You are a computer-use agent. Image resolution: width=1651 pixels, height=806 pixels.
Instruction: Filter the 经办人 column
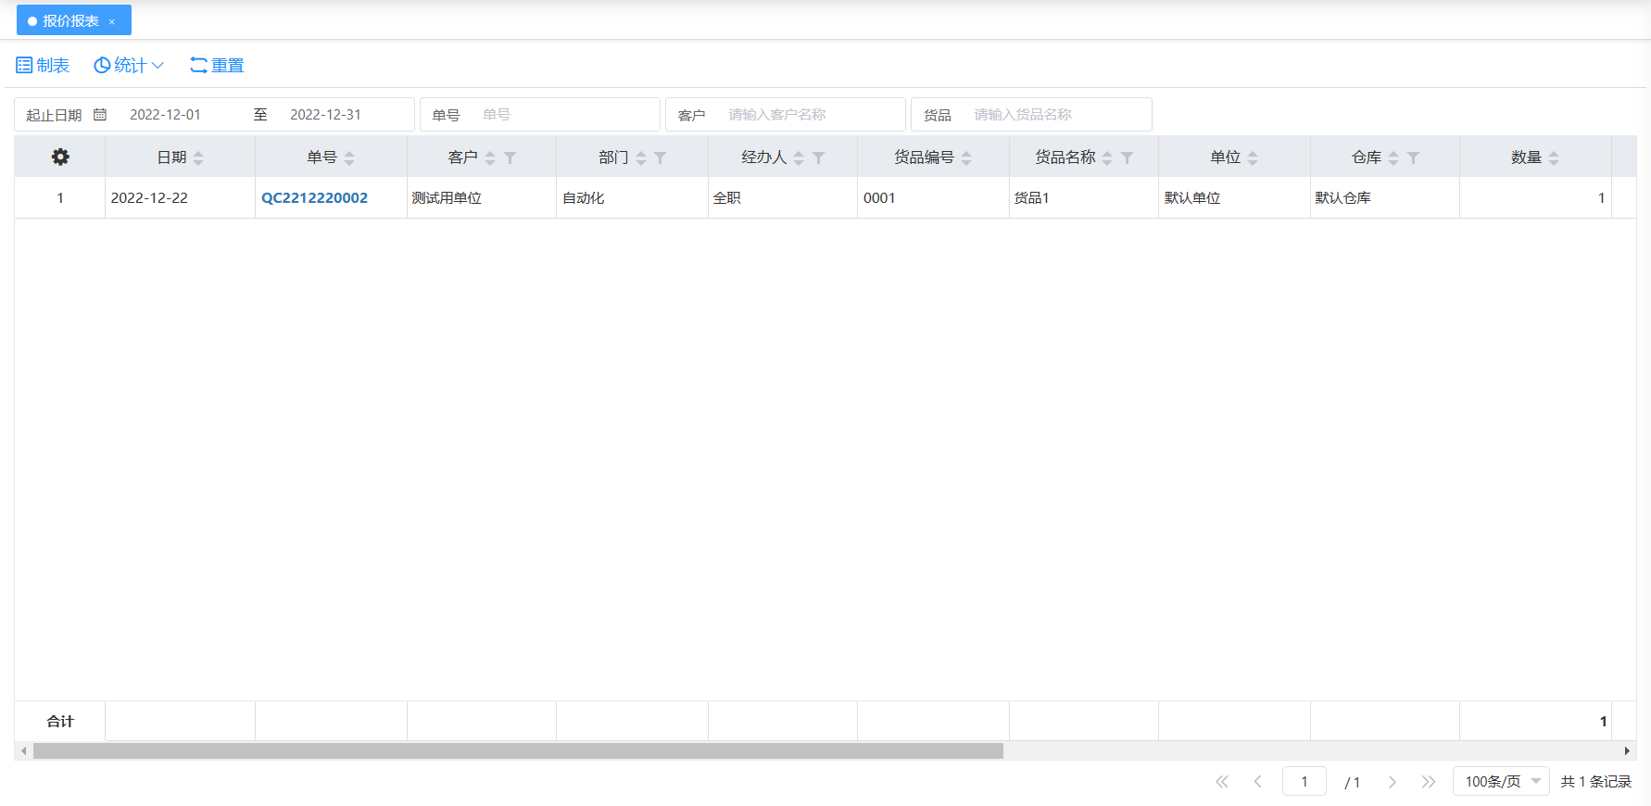pyautogui.click(x=818, y=158)
